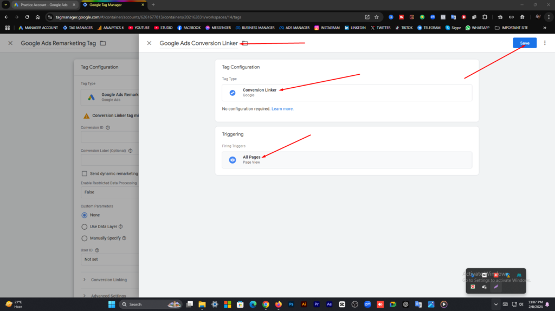555x311 pixels.
Task: Open the Learn more link
Action: 282,108
